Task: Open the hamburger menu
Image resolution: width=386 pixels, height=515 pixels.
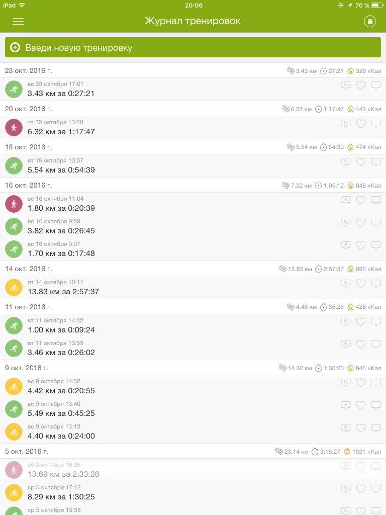Action: click(18, 21)
